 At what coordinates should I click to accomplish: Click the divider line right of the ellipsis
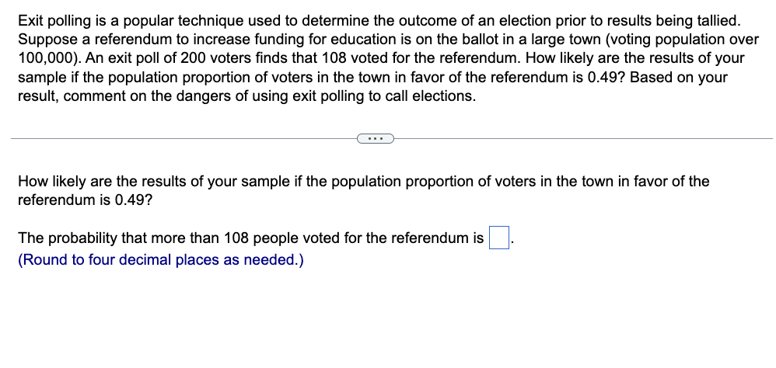[x=583, y=139]
